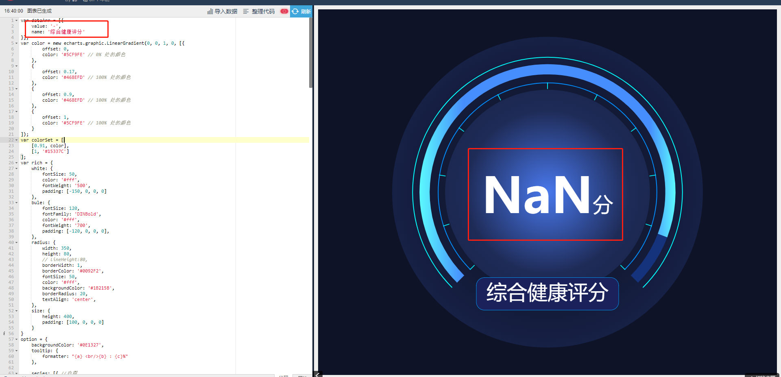Fold the color gradient block at line 5

pyautogui.click(x=16, y=43)
